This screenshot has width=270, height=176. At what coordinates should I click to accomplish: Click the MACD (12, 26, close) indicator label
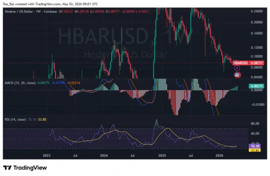20,83
